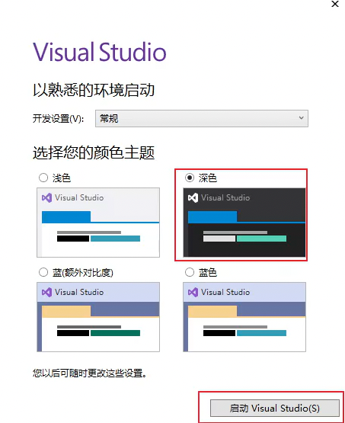Select the 深色 theme radio button
The width and height of the screenshot is (345, 423).
[x=190, y=178]
